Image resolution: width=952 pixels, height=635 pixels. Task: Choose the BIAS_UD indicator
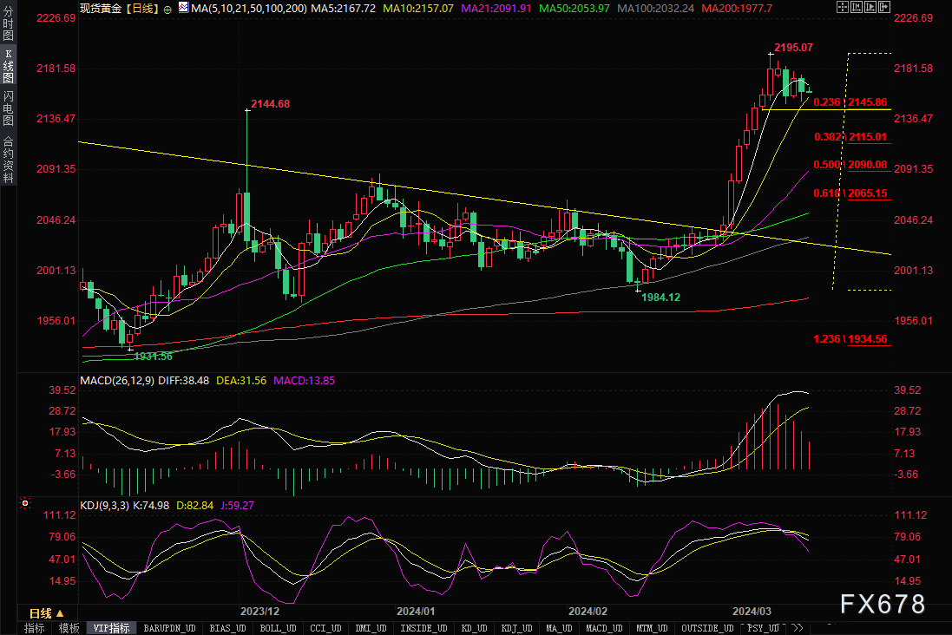click(x=227, y=628)
